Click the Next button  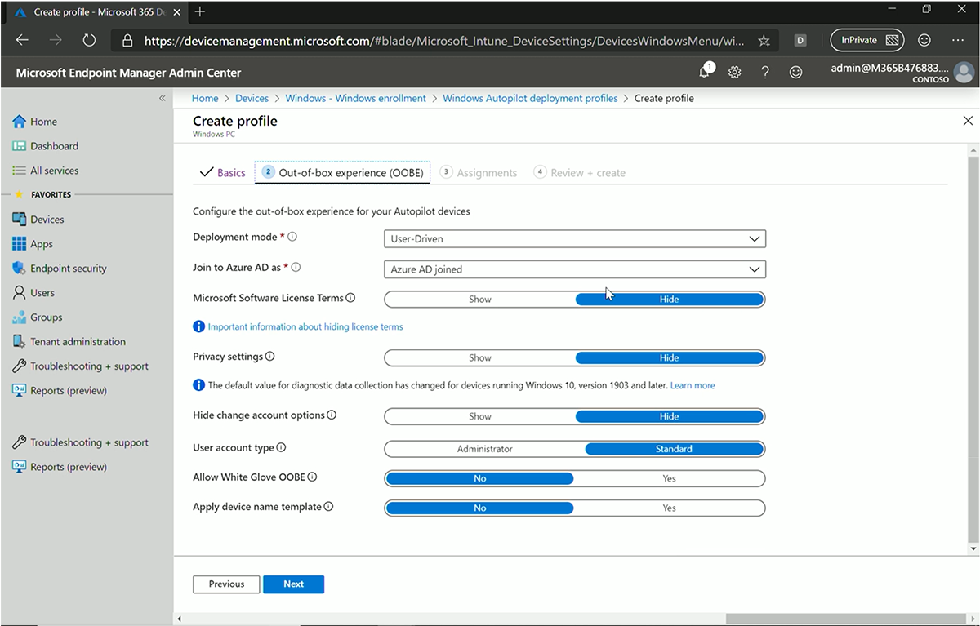pyautogui.click(x=293, y=584)
